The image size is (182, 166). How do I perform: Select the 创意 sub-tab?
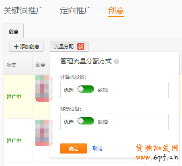(14, 31)
